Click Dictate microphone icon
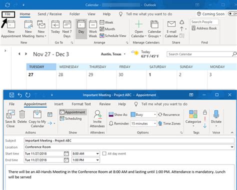This screenshot has height=190, width=237. click(216, 114)
